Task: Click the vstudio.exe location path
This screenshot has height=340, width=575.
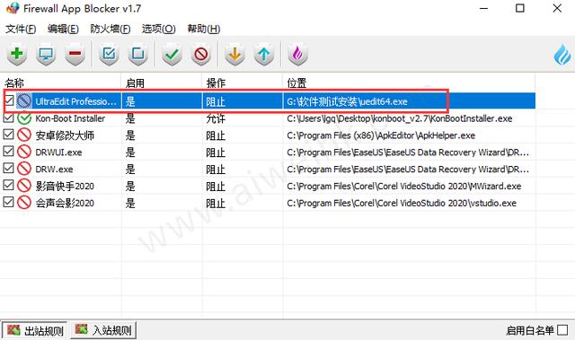Action: pos(402,203)
